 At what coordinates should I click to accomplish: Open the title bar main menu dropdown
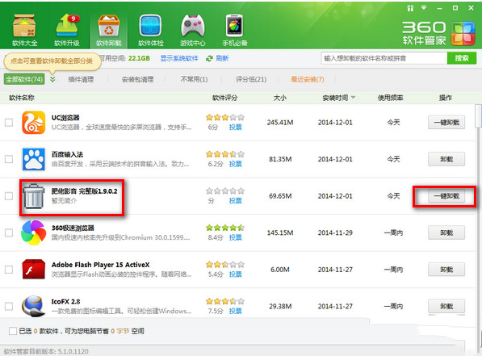pos(424,8)
